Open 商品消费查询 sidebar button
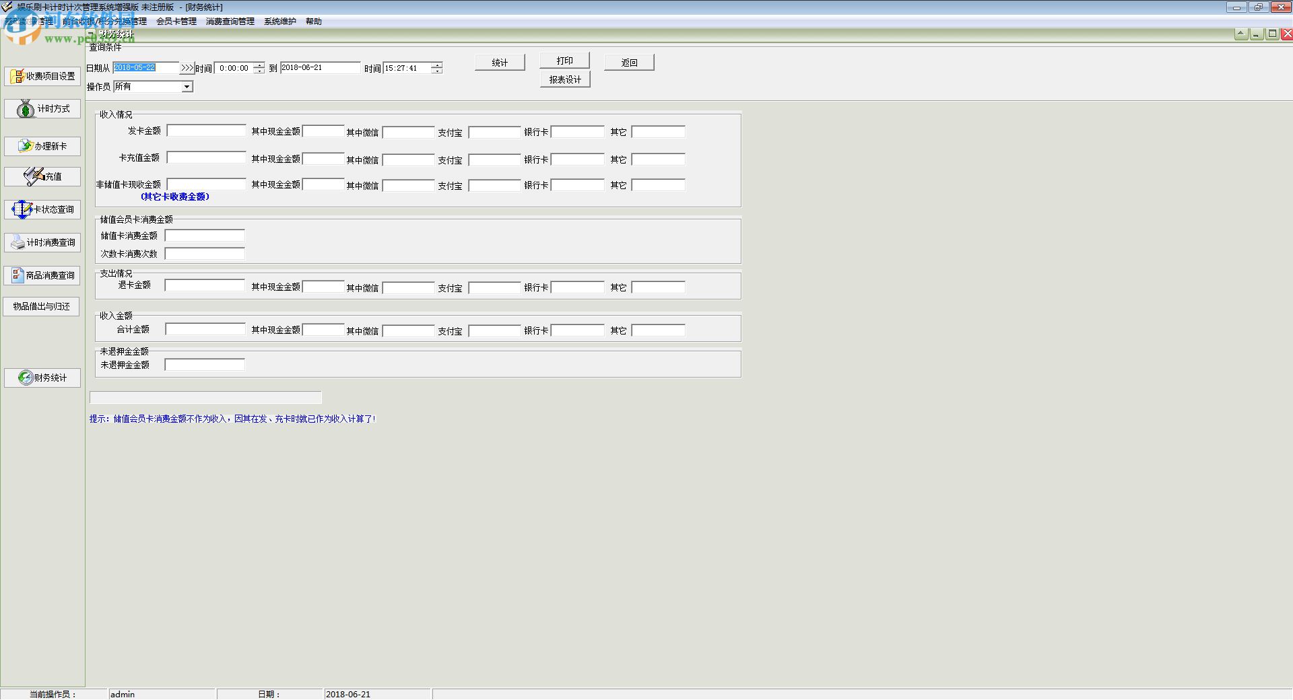 tap(42, 275)
